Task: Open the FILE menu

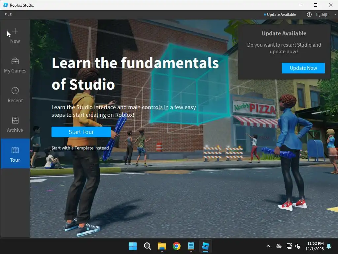Action: coord(8,15)
